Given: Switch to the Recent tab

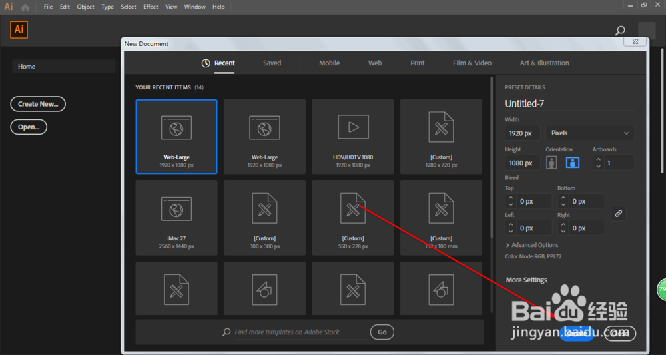Looking at the screenshot, I should 218,63.
